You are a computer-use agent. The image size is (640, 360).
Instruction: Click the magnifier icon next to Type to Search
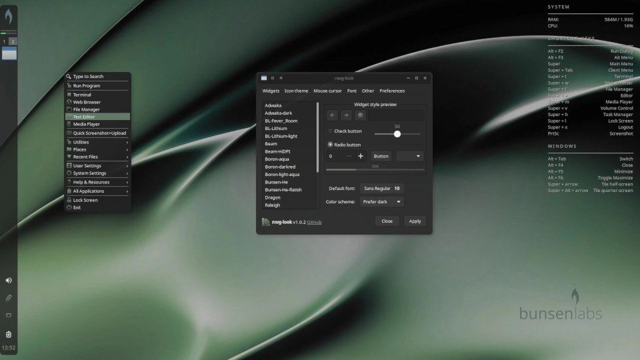[69, 76]
